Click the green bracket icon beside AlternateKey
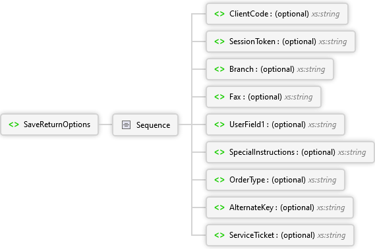This screenshot has height=249, width=375. pos(219,207)
